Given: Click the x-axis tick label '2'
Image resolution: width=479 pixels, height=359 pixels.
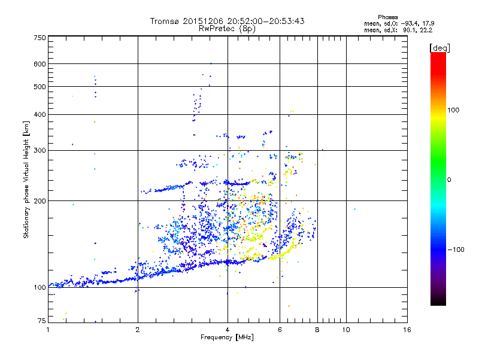Looking at the screenshot, I should (x=138, y=330).
